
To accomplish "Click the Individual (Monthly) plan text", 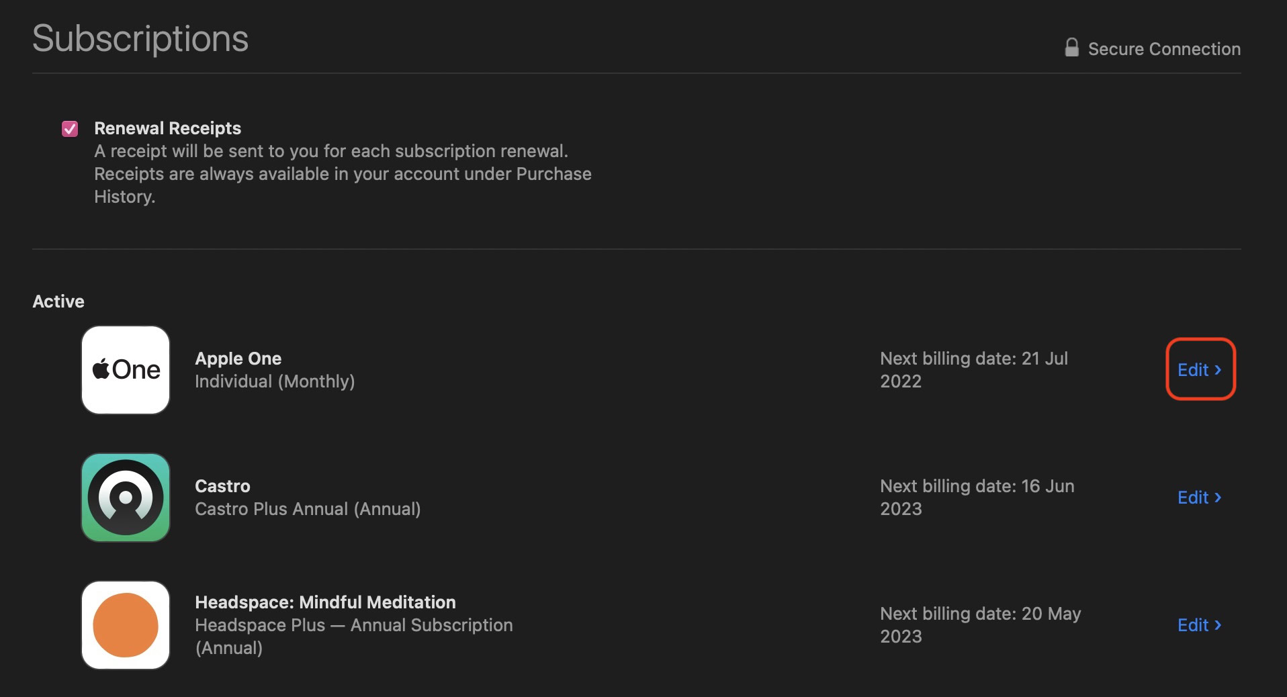I will pyautogui.click(x=275, y=381).
